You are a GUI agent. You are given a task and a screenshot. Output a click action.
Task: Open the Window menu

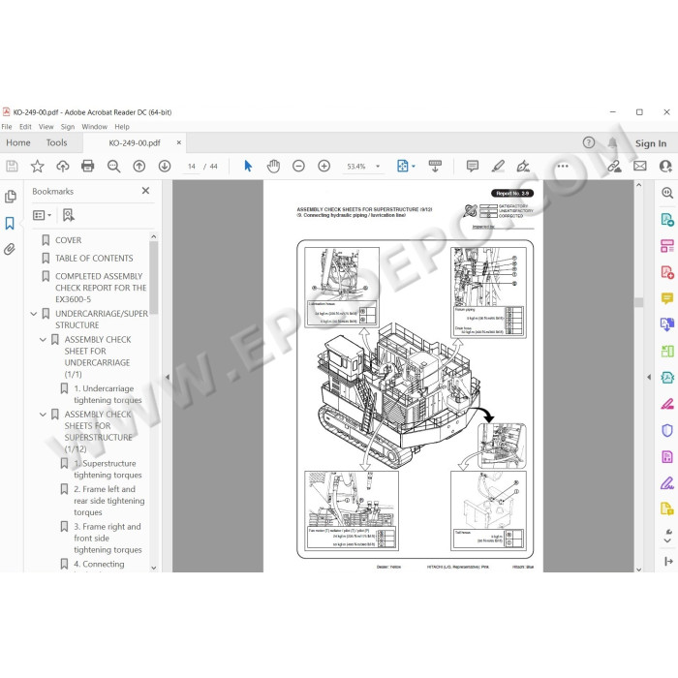[x=94, y=127]
